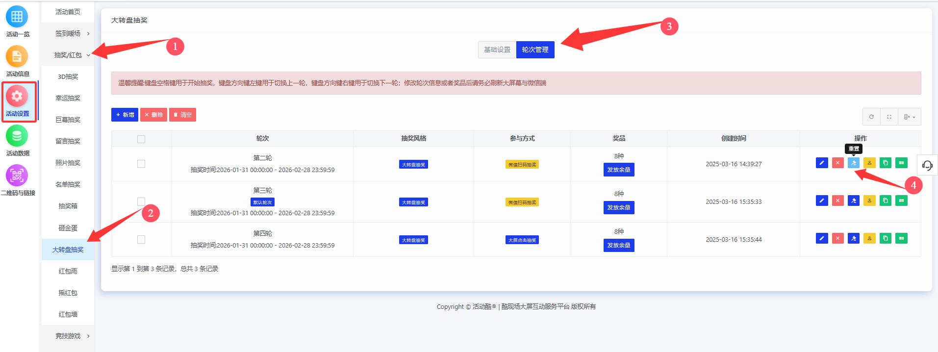Click the edit pencil icon for 第二轮
The image size is (938, 352).
[822, 163]
